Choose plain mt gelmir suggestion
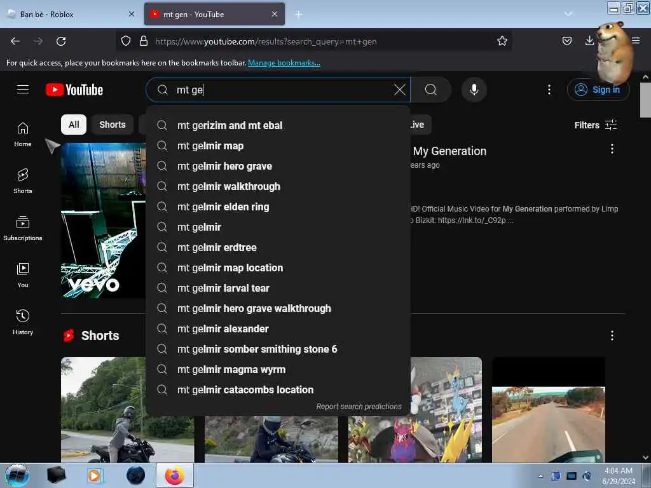This screenshot has width=651, height=488. tap(278, 227)
